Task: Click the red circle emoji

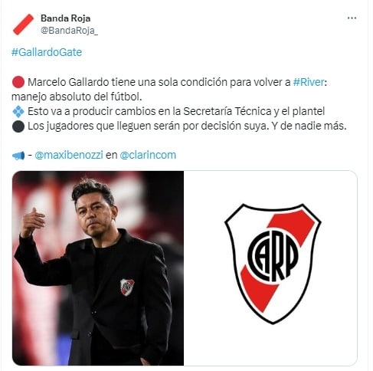Action: click(18, 82)
